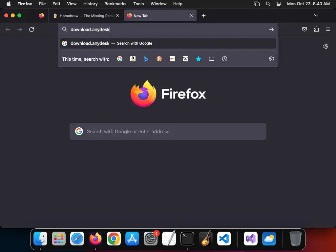Close the New Tab tab
Viewport: 336px width, 252px height.
point(191,15)
